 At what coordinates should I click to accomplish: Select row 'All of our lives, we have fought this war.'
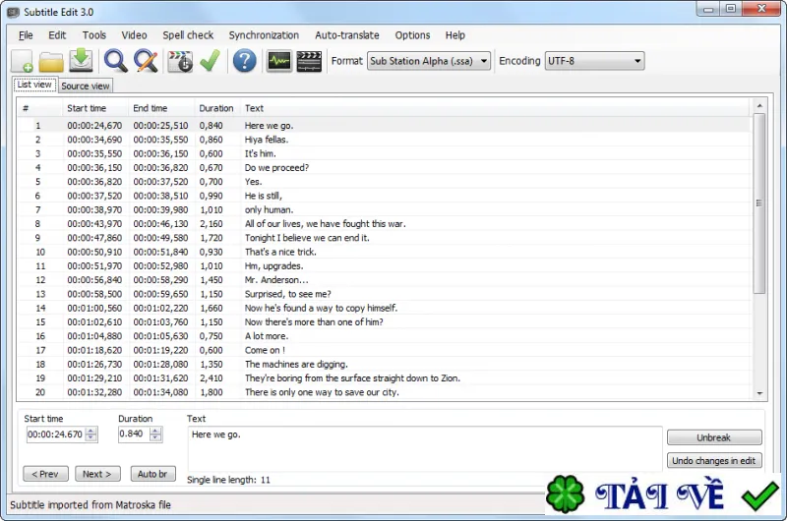pos(384,224)
